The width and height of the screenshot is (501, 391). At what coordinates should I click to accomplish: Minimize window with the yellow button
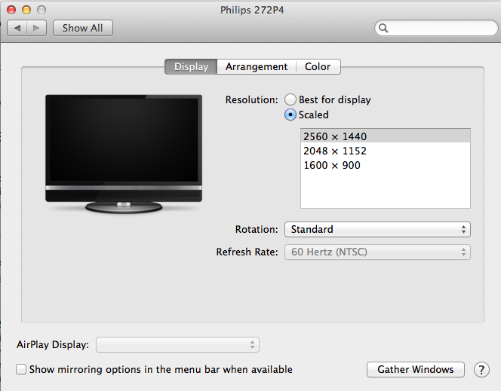click(26, 10)
